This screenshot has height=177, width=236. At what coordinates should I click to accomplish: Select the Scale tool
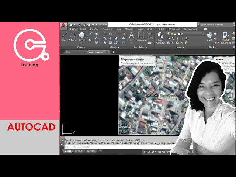pyautogui.click(x=110, y=43)
